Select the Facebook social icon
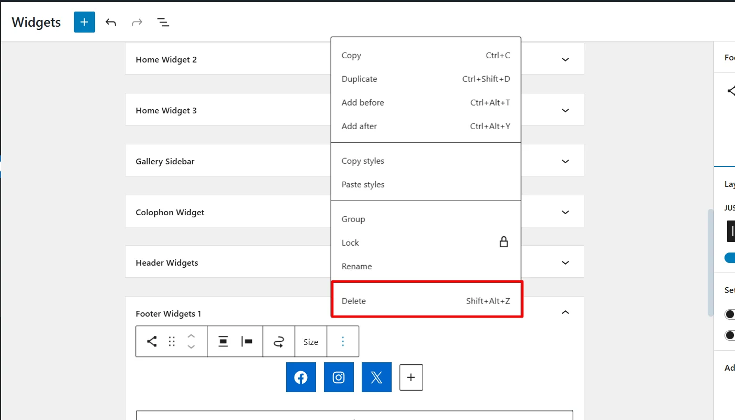 [301, 377]
